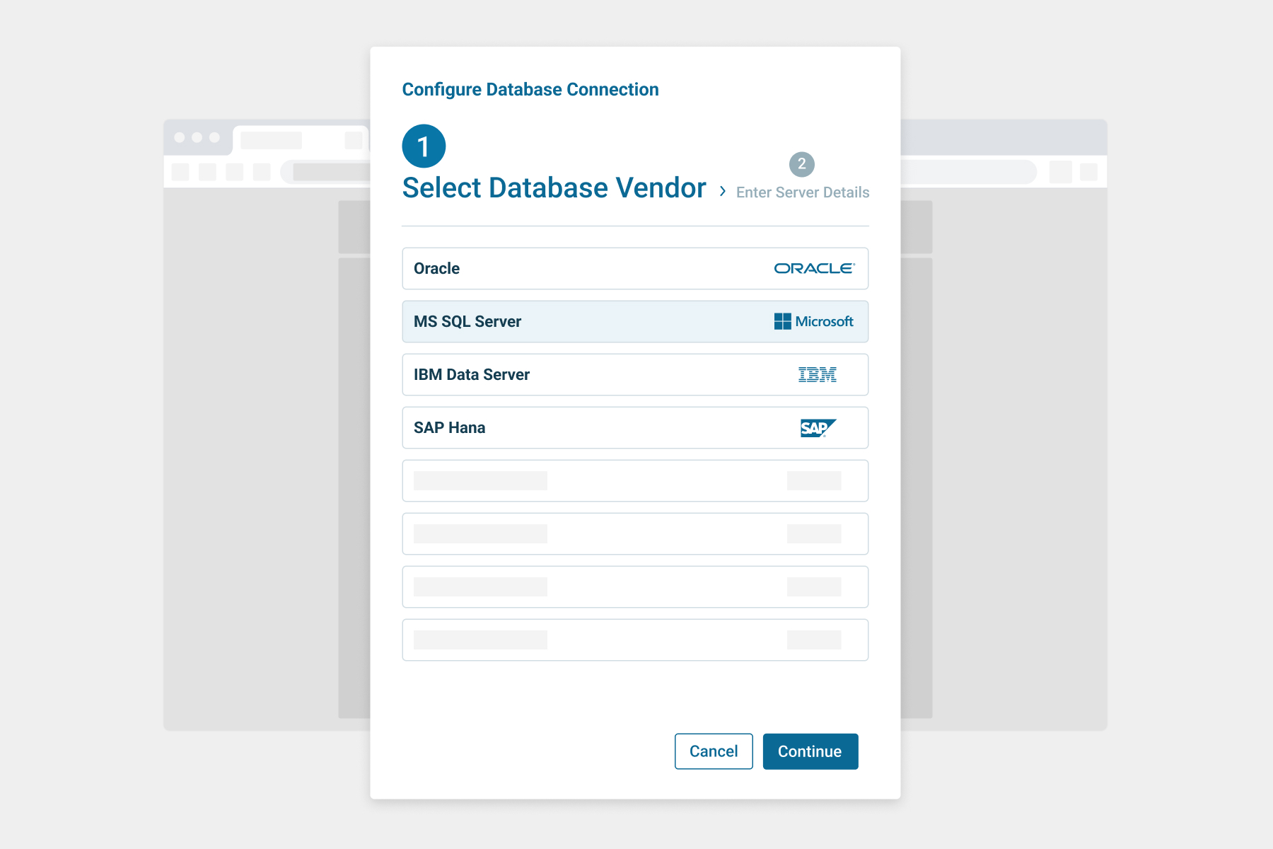Click the chevron between wizard steps
1273x849 pixels.
[x=722, y=191]
